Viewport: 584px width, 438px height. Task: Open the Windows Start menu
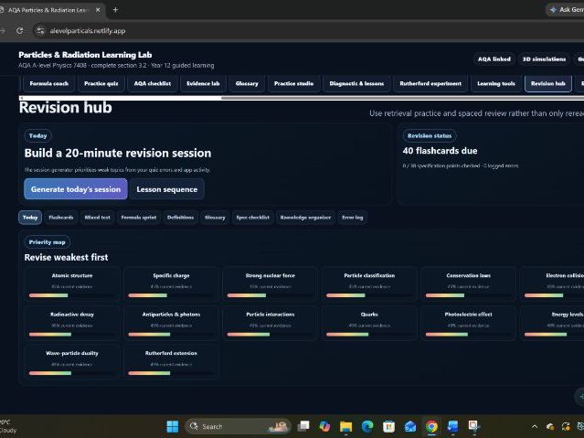(173, 426)
